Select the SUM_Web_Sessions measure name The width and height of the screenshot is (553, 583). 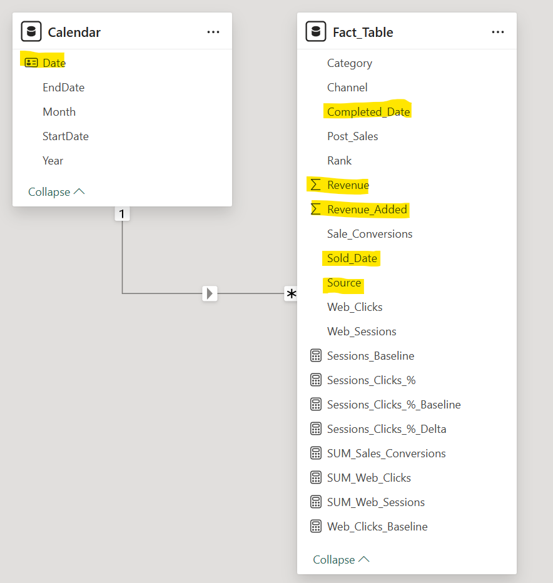coord(376,502)
